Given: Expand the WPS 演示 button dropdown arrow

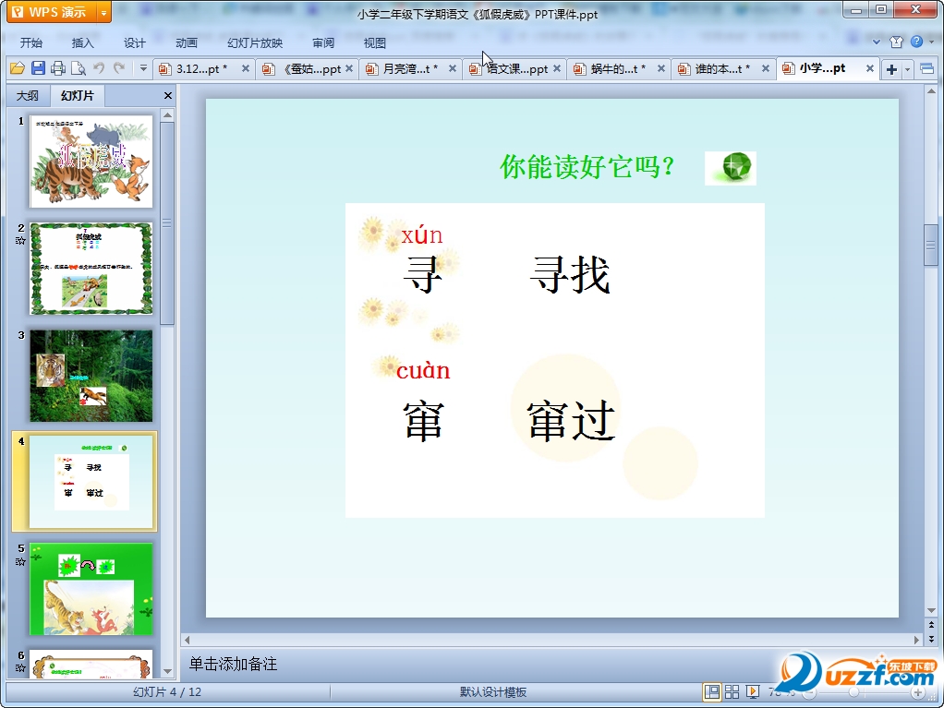Looking at the screenshot, I should [104, 13].
